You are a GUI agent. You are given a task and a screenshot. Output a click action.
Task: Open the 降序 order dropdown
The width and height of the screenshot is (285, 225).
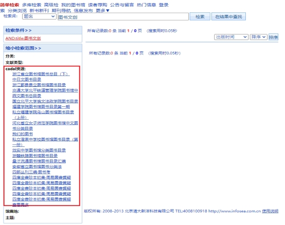pyautogui.click(x=258, y=37)
